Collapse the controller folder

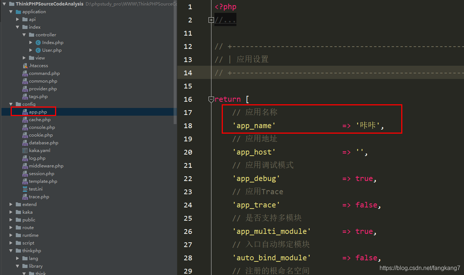point(24,35)
